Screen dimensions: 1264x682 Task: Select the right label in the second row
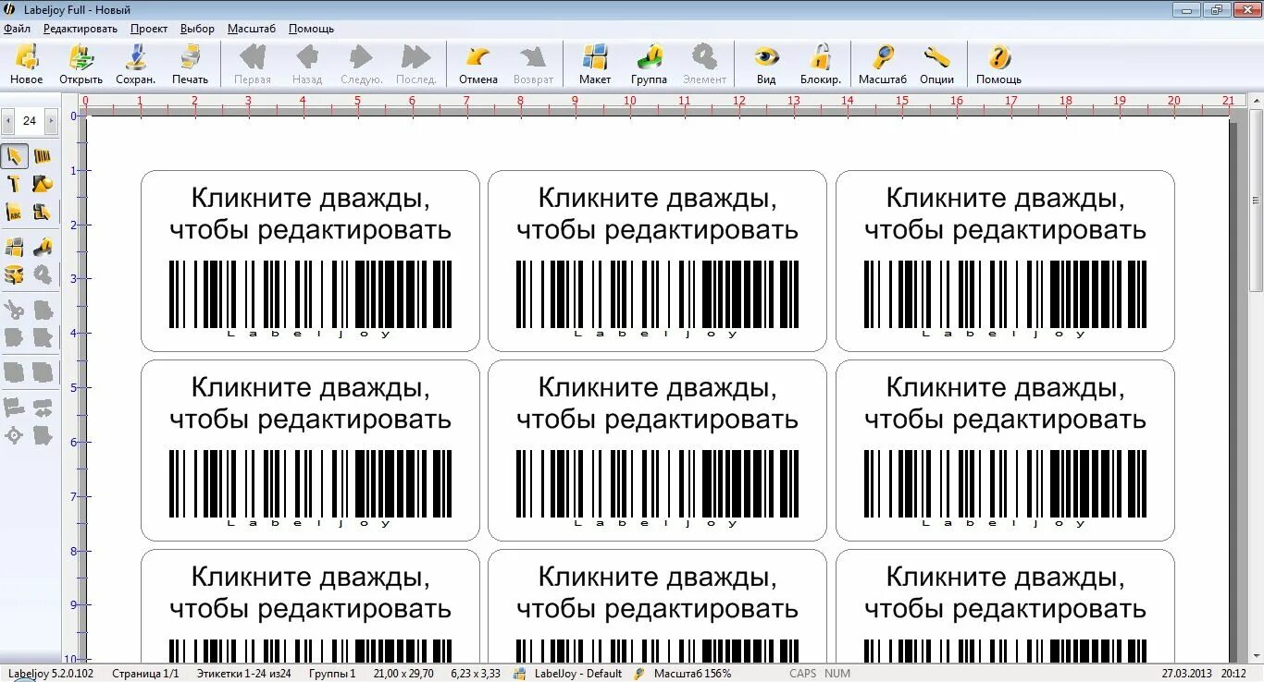[x=1005, y=450]
